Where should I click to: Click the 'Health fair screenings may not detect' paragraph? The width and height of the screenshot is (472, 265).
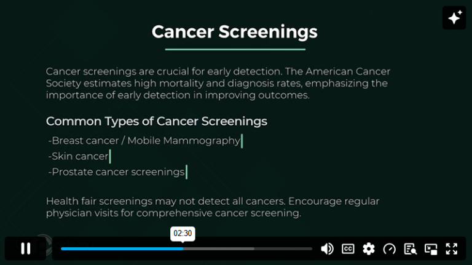coord(213,207)
